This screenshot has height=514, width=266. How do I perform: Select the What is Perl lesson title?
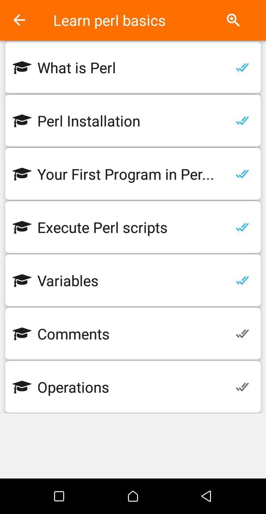pyautogui.click(x=76, y=68)
